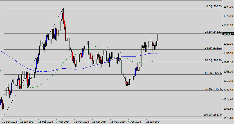This screenshot has width=234, height=124.
Task: Click the 26 Jun 2014 date marker
Action: [153, 122]
